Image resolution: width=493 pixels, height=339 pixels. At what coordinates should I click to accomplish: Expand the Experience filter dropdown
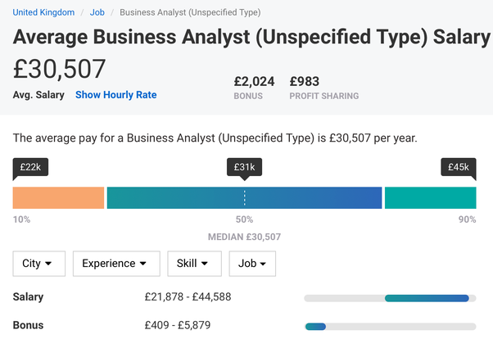click(115, 264)
